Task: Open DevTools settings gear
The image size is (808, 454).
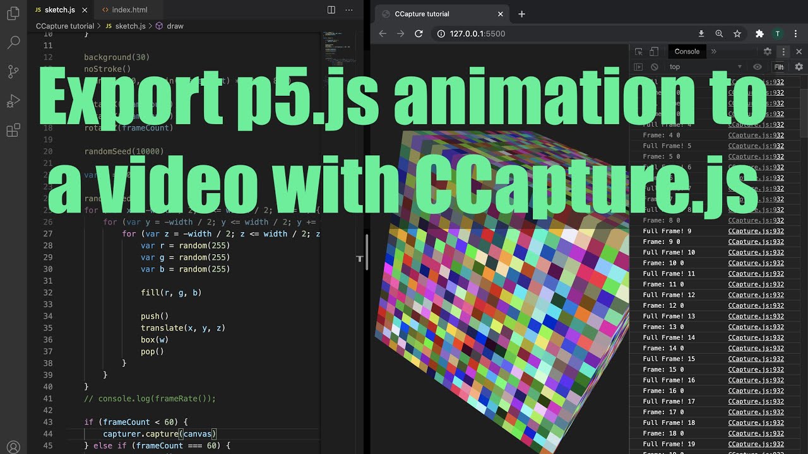Action: click(768, 52)
